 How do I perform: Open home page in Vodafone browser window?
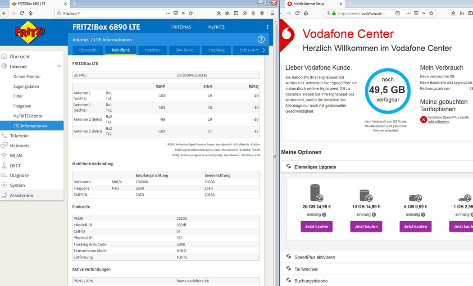(x=306, y=13)
